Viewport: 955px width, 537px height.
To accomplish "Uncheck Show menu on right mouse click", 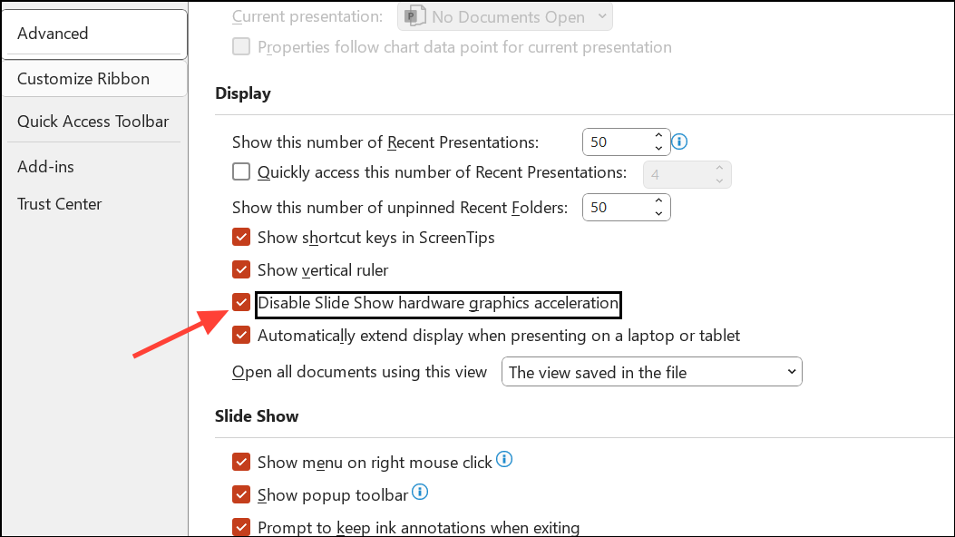I will coord(241,463).
